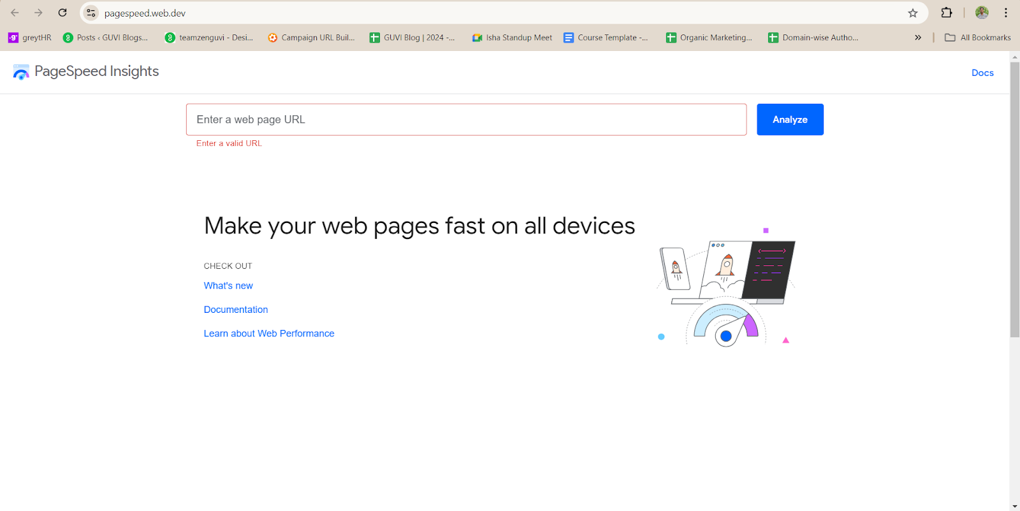The width and height of the screenshot is (1020, 511).
Task: Click the page vertical scrollbar thumb
Action: click(1014, 199)
